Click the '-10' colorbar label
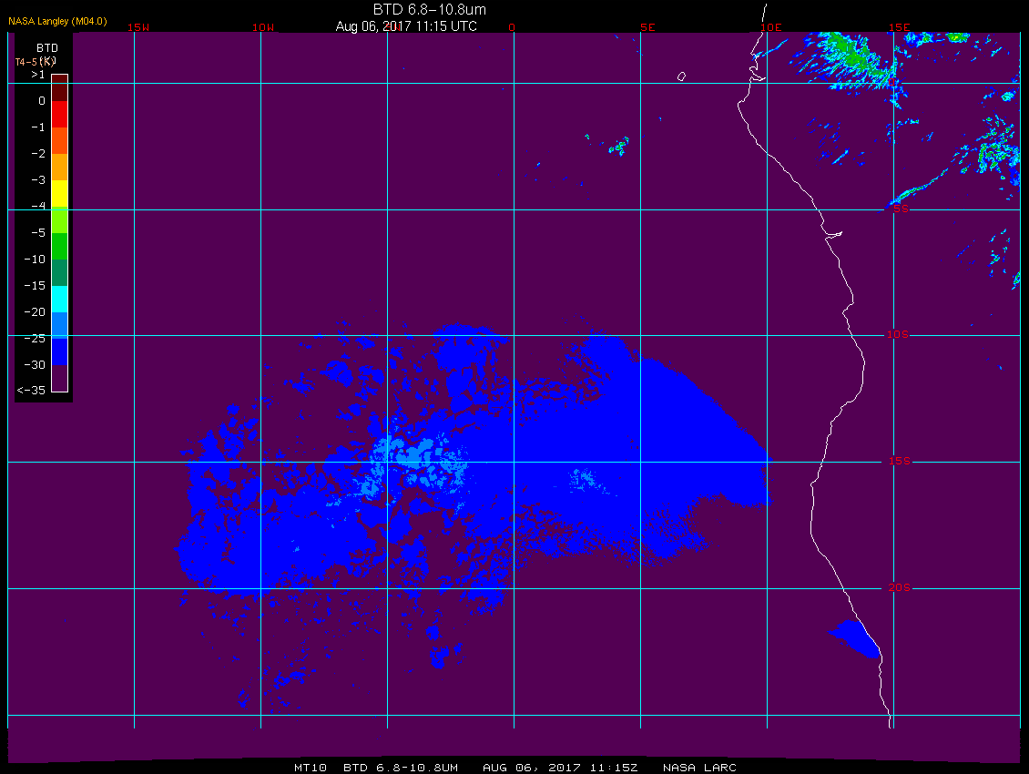Screen dimensions: 1029x774 point(35,260)
